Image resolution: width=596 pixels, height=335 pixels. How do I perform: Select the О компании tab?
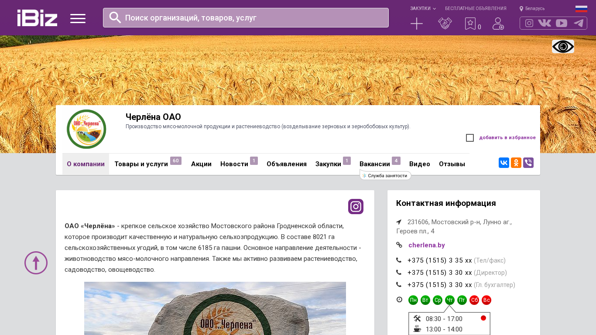pyautogui.click(x=86, y=164)
